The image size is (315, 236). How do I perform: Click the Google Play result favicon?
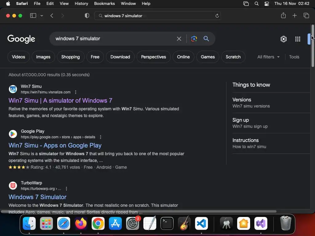(x=13, y=134)
